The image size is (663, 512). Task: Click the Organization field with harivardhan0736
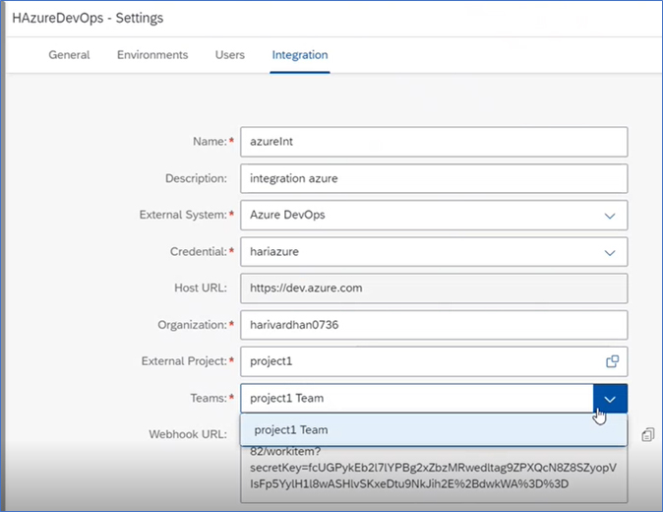click(433, 325)
